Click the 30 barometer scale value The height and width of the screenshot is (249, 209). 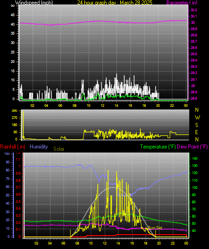coord(193,22)
